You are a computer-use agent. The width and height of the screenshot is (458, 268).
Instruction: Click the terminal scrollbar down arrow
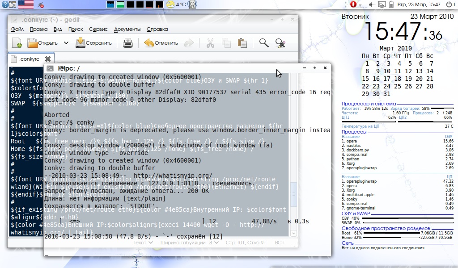tap(293, 233)
